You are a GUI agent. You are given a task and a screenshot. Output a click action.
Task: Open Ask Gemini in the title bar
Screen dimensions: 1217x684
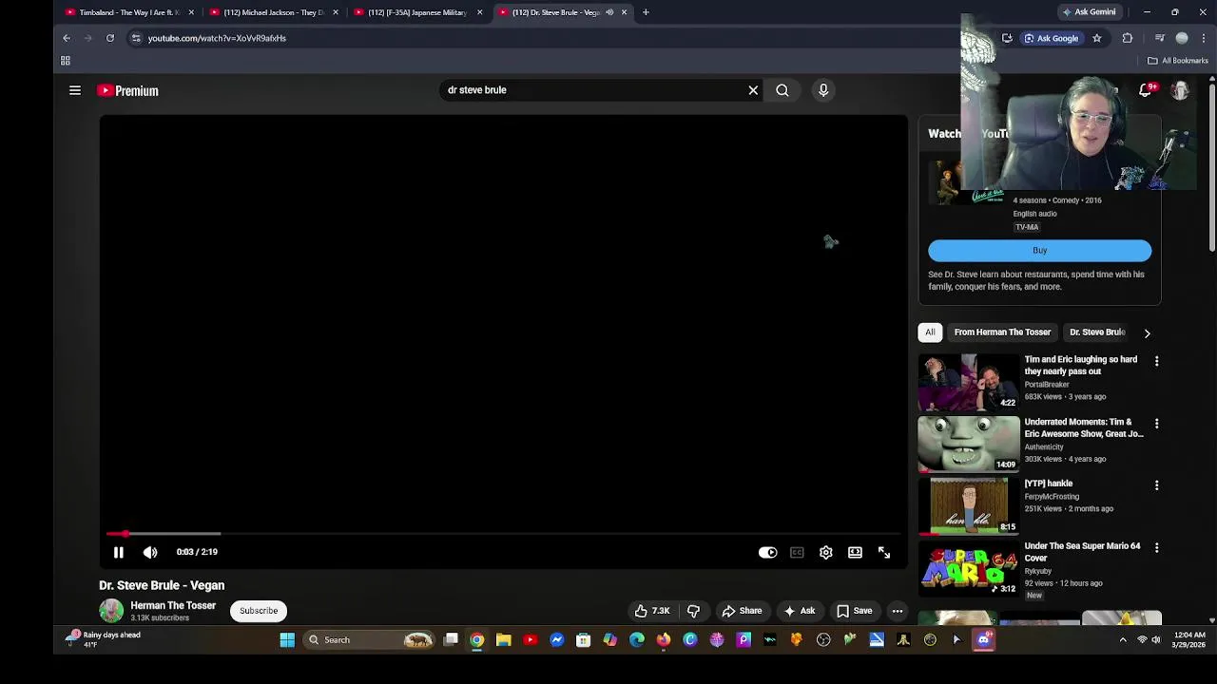click(1090, 12)
